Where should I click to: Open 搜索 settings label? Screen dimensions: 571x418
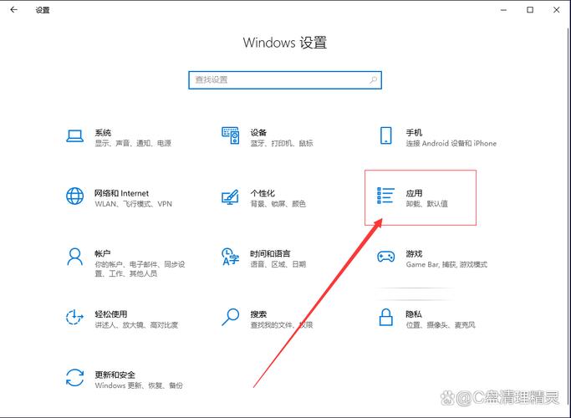point(258,313)
